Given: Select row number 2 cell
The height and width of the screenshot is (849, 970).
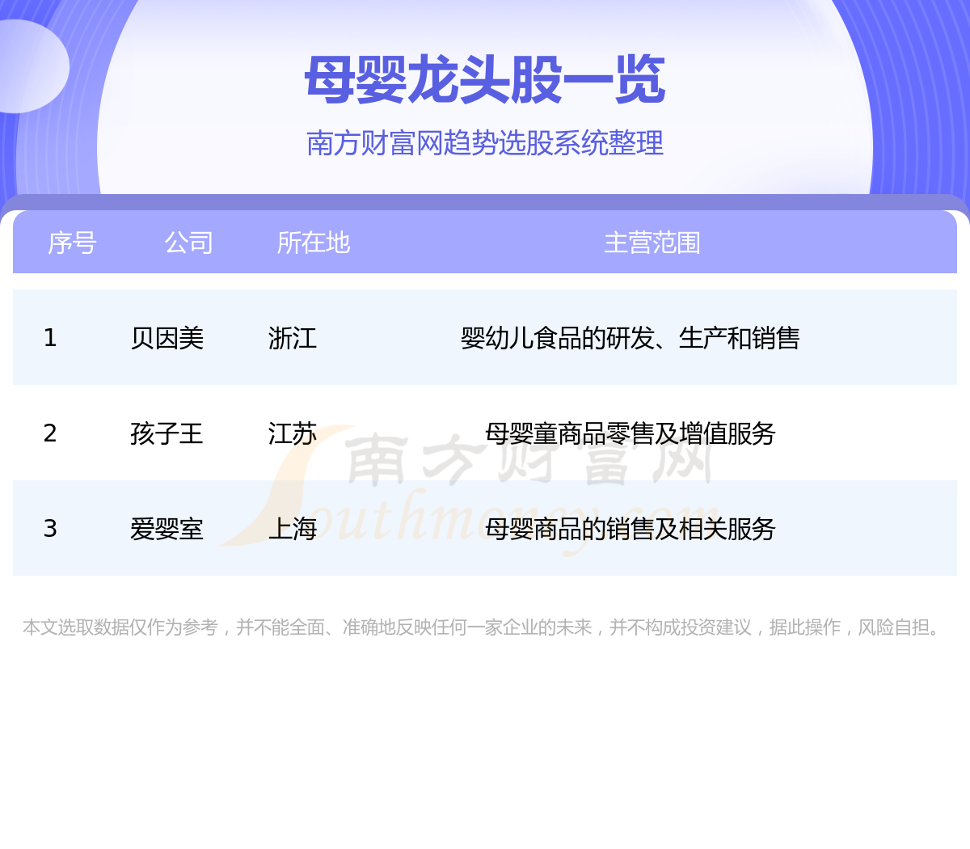Looking at the screenshot, I should pyautogui.click(x=50, y=433).
